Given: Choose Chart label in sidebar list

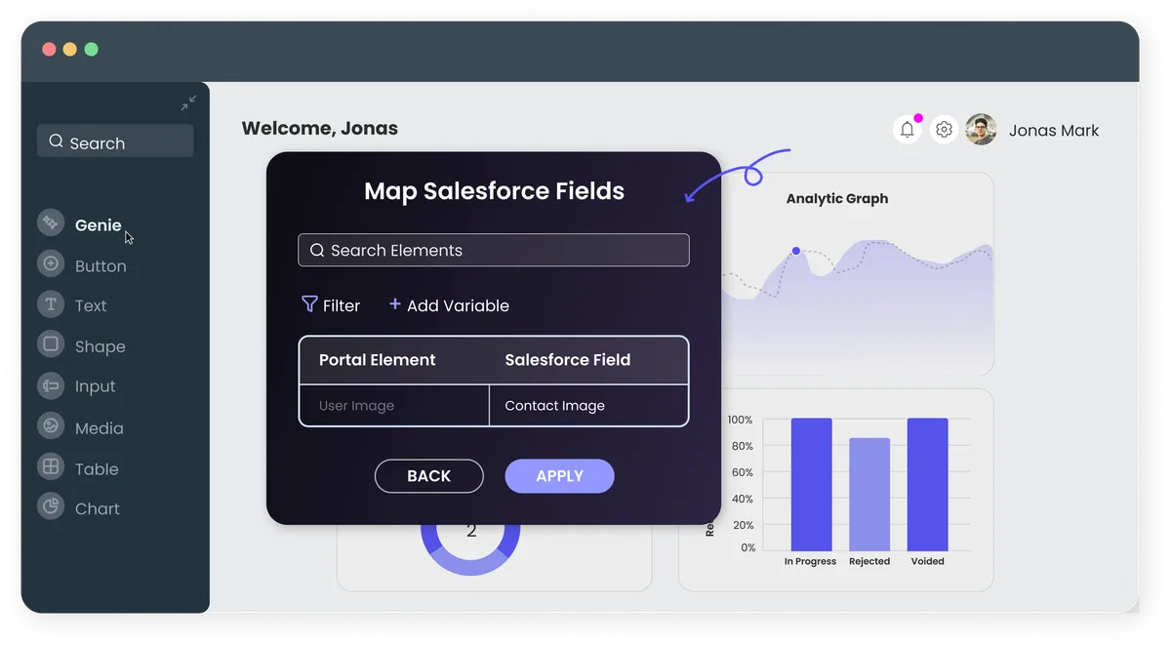Looking at the screenshot, I should point(98,509).
